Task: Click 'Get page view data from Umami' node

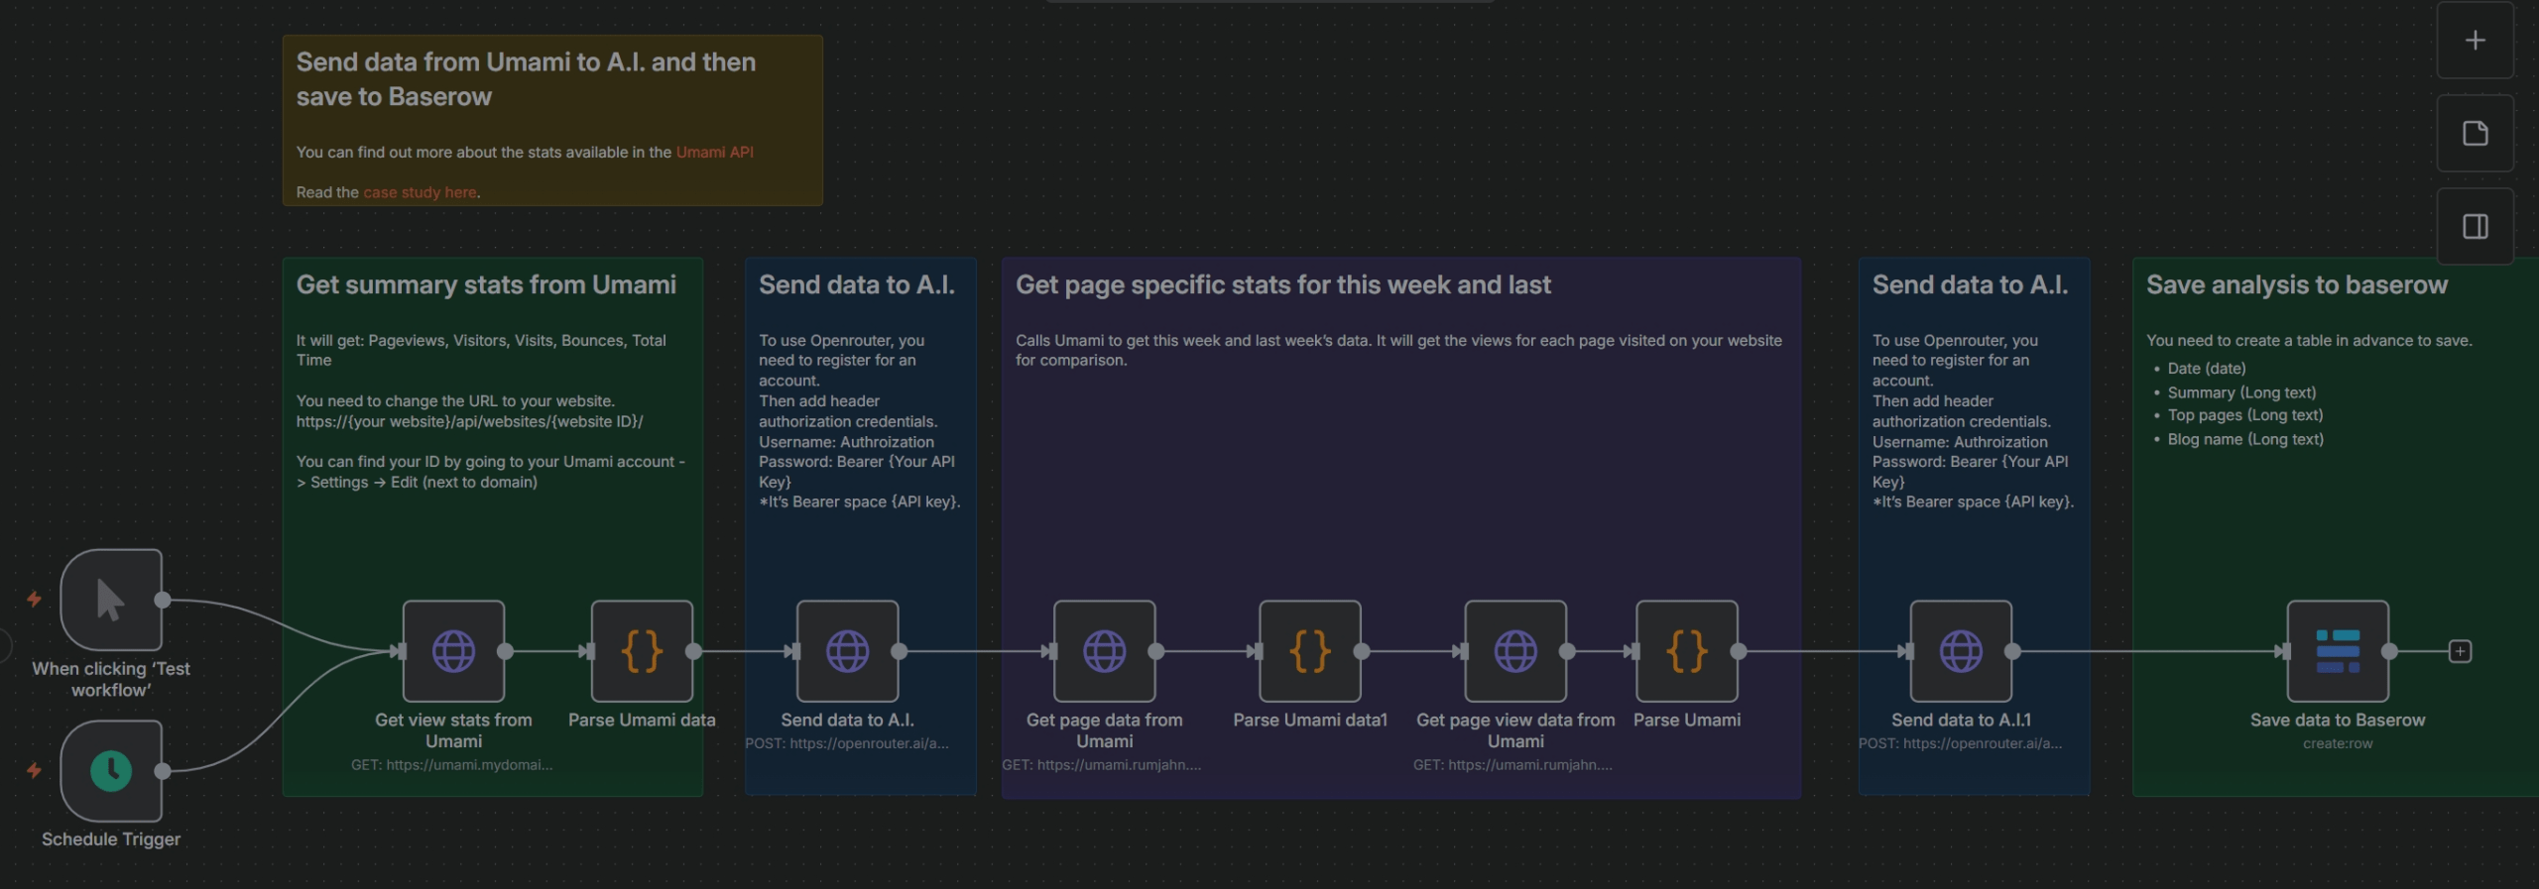Action: pyautogui.click(x=1515, y=651)
